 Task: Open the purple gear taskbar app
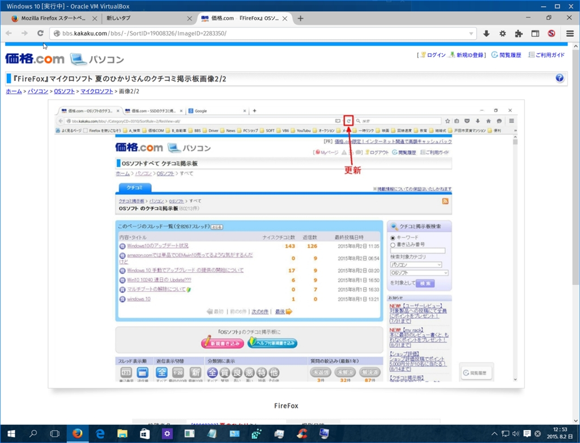pyautogui.click(x=167, y=433)
